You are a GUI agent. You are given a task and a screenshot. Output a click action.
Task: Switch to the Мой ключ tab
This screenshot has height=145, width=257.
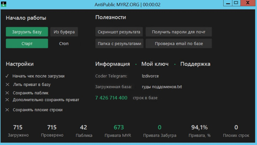155,64
